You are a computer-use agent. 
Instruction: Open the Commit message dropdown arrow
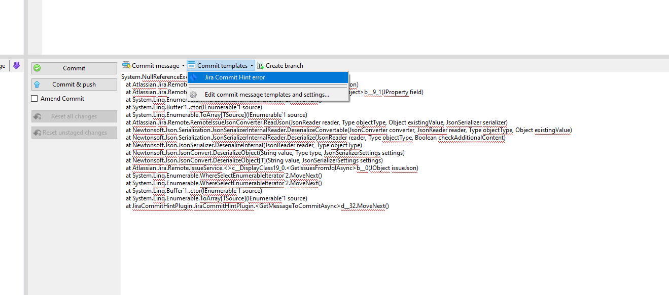184,65
